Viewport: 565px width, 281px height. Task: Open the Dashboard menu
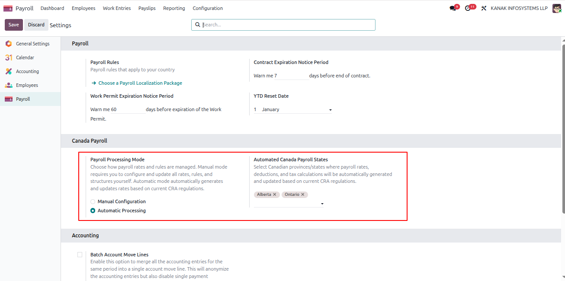pos(52,8)
